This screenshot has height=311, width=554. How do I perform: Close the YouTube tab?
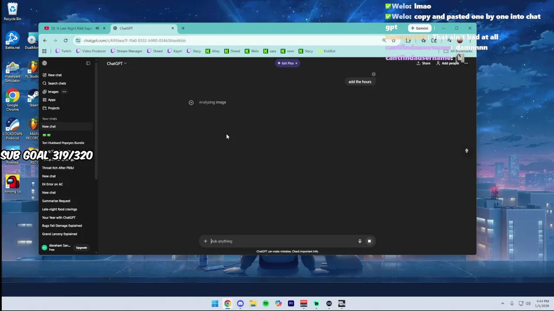pos(104,29)
